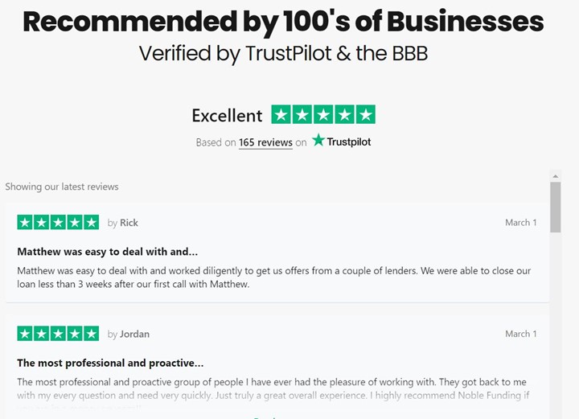Click the scrollbar up arrow
Viewport: 579px width, 419px height.
pos(556,176)
